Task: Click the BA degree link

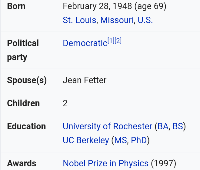Action: [163, 126]
